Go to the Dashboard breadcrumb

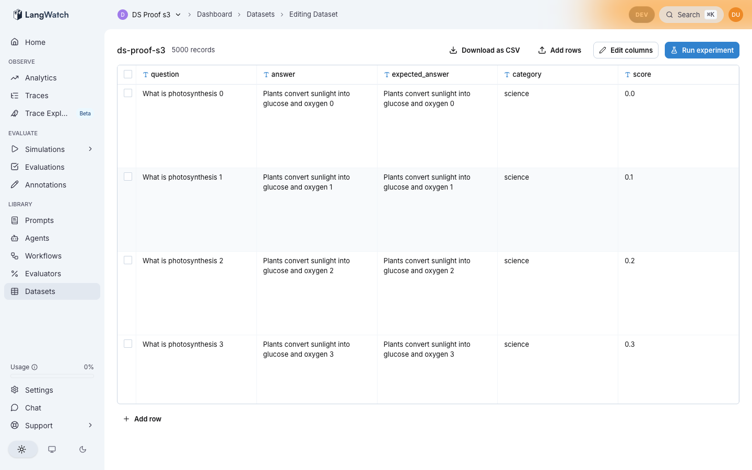point(214,14)
